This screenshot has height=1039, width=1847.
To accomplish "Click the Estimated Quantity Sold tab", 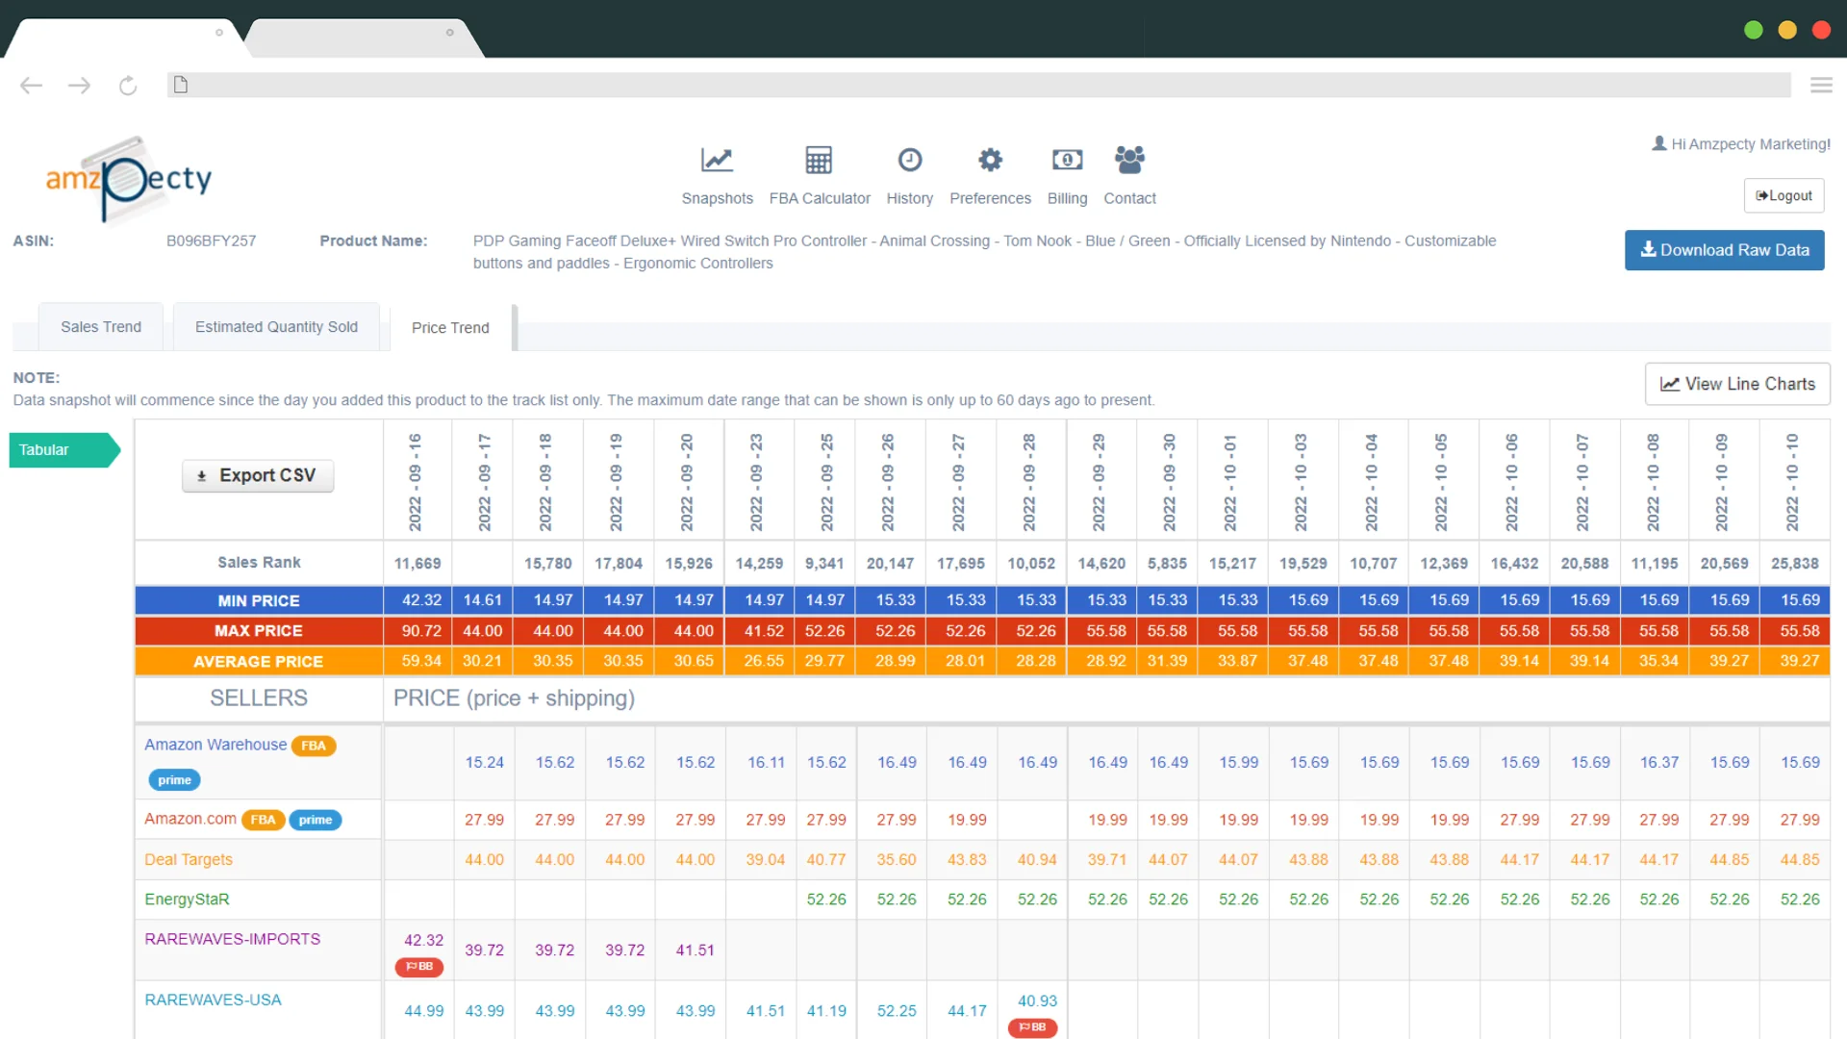I will point(275,327).
